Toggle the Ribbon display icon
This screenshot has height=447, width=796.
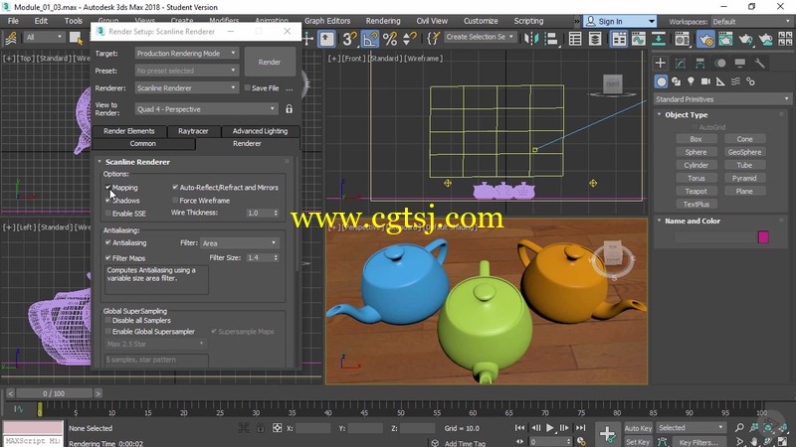(618, 39)
